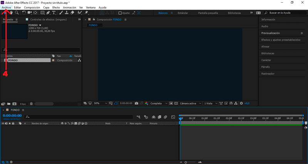Viewport: 308px width, 164px height.
Task: Click the sync settings icon beside help search
Action: [258, 13]
